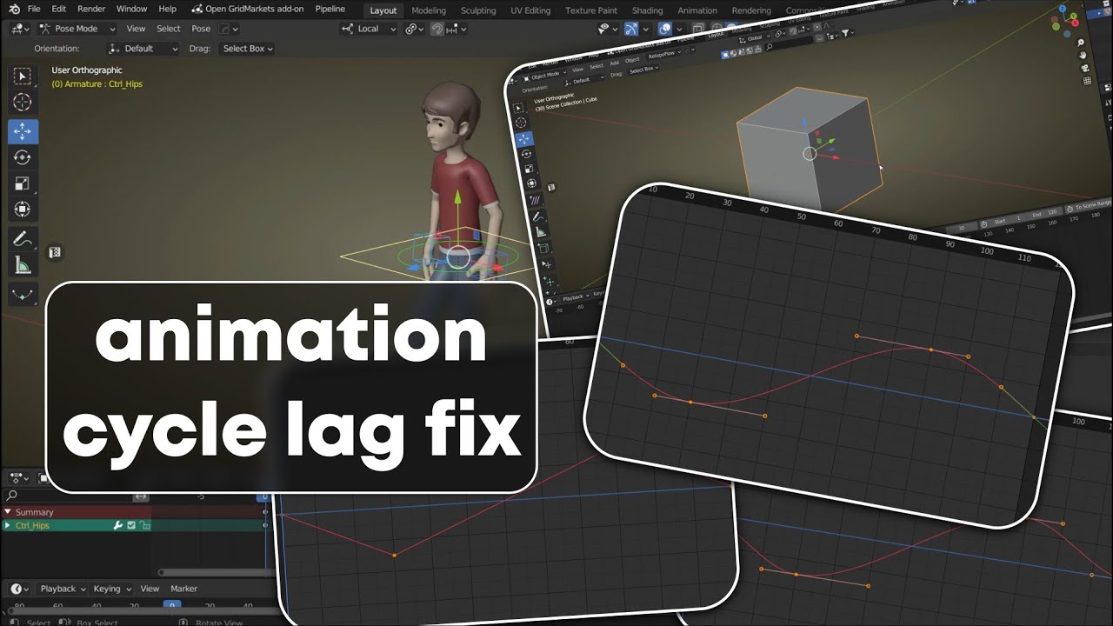Open the File menu
Viewport: 1113px width, 626px height.
34,9
